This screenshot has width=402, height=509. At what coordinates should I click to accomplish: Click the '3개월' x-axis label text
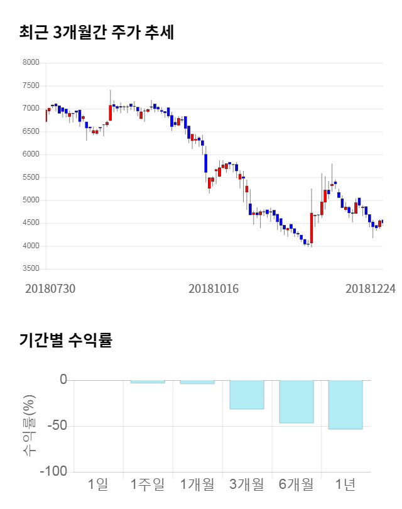pos(247,484)
